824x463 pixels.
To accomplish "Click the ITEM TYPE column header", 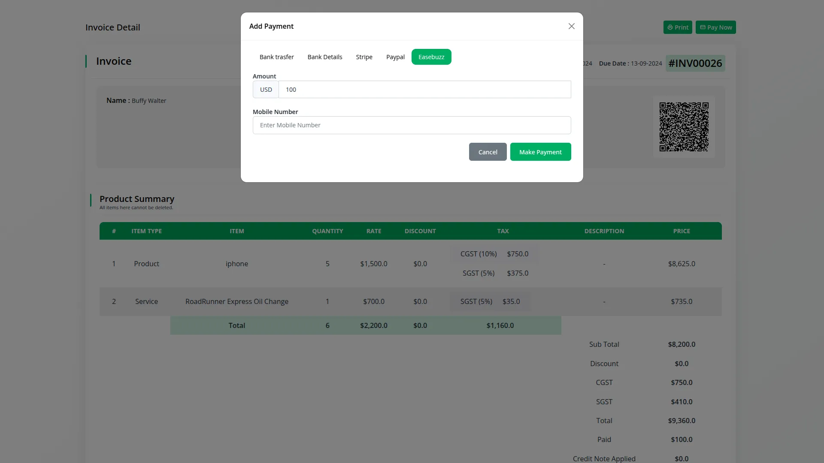I will coord(146,231).
